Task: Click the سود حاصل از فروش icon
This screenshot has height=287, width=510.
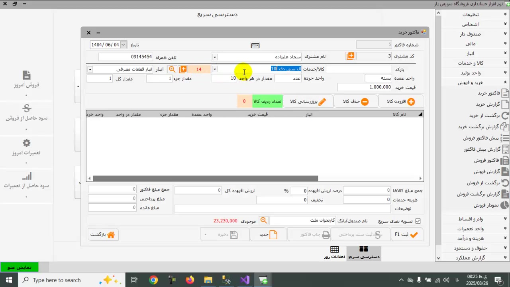Action: [x=26, y=108]
